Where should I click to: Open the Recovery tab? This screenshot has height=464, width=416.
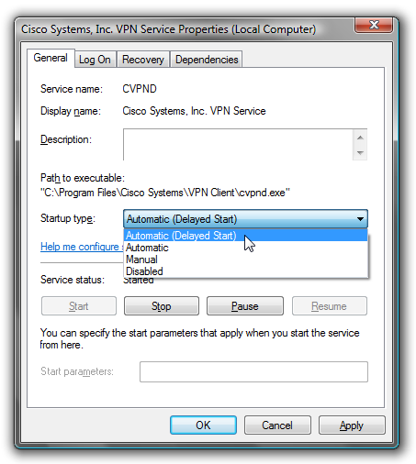[143, 60]
